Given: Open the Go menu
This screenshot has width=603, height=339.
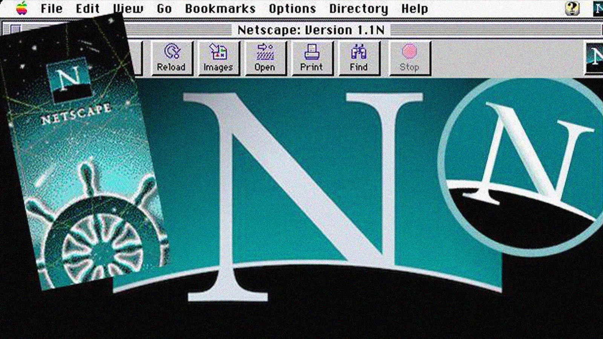Looking at the screenshot, I should tap(164, 8).
